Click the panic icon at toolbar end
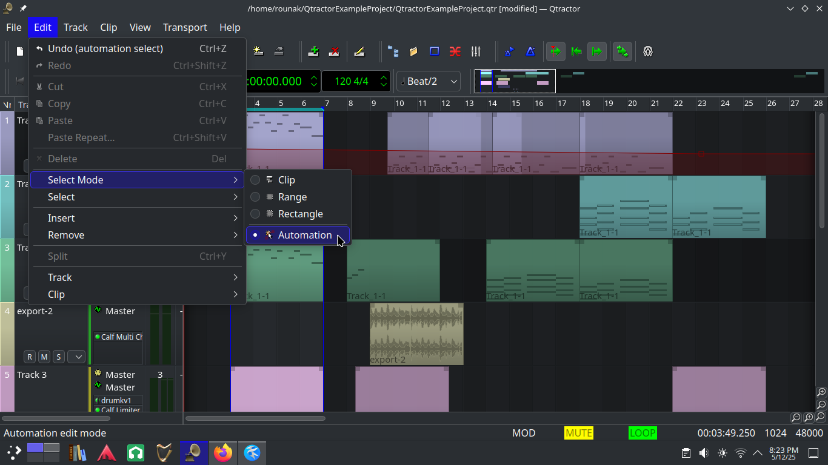The height and width of the screenshot is (465, 828). point(648,51)
